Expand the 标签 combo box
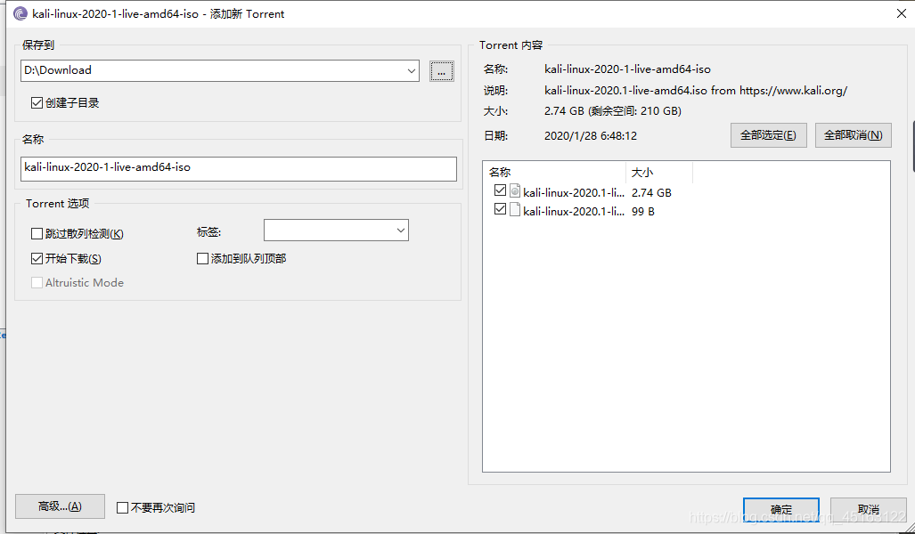Image resolution: width=915 pixels, height=534 pixels. (x=400, y=231)
